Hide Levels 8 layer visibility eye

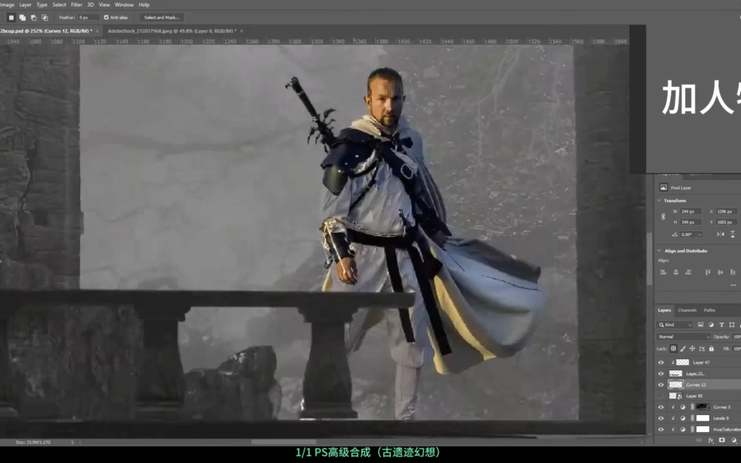[661, 418]
